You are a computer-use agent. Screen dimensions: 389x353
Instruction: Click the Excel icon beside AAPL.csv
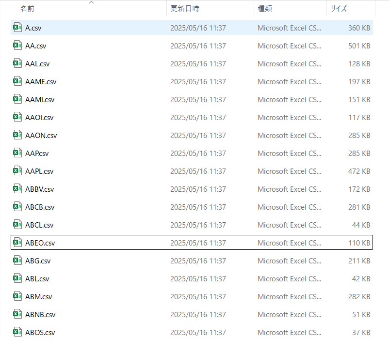pos(17,171)
